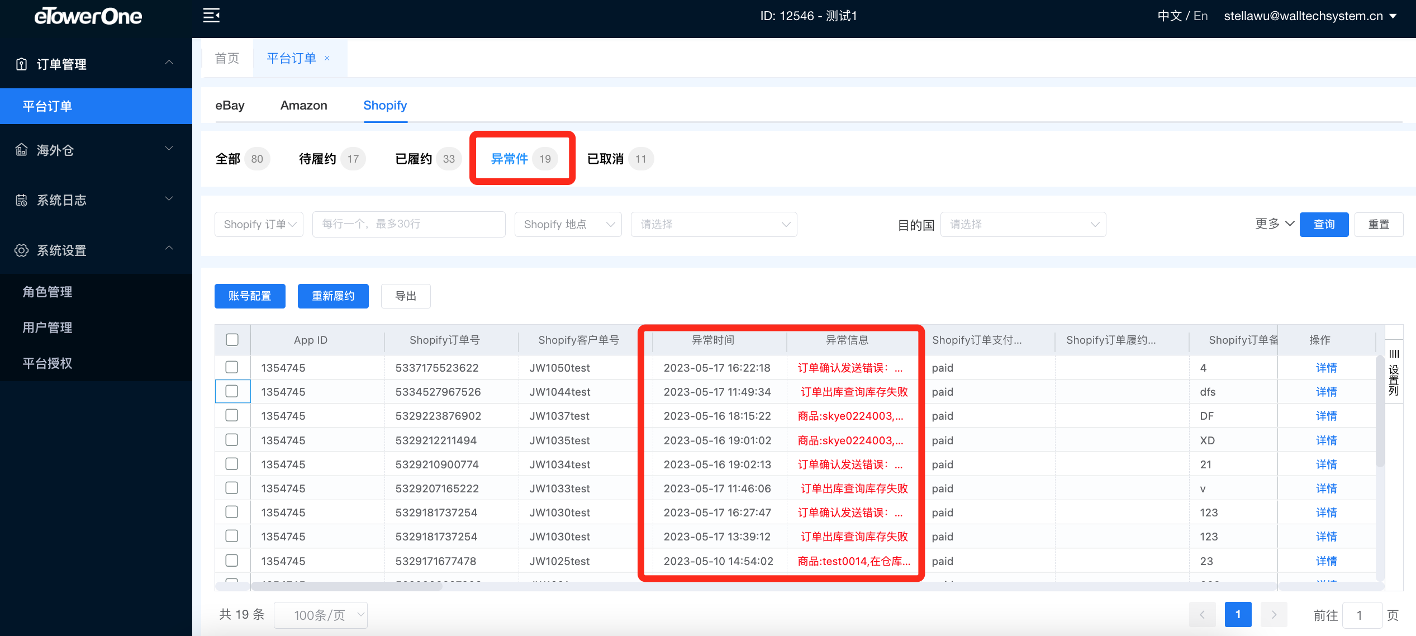Click the 重置 reset button
The width and height of the screenshot is (1416, 636).
pos(1379,224)
